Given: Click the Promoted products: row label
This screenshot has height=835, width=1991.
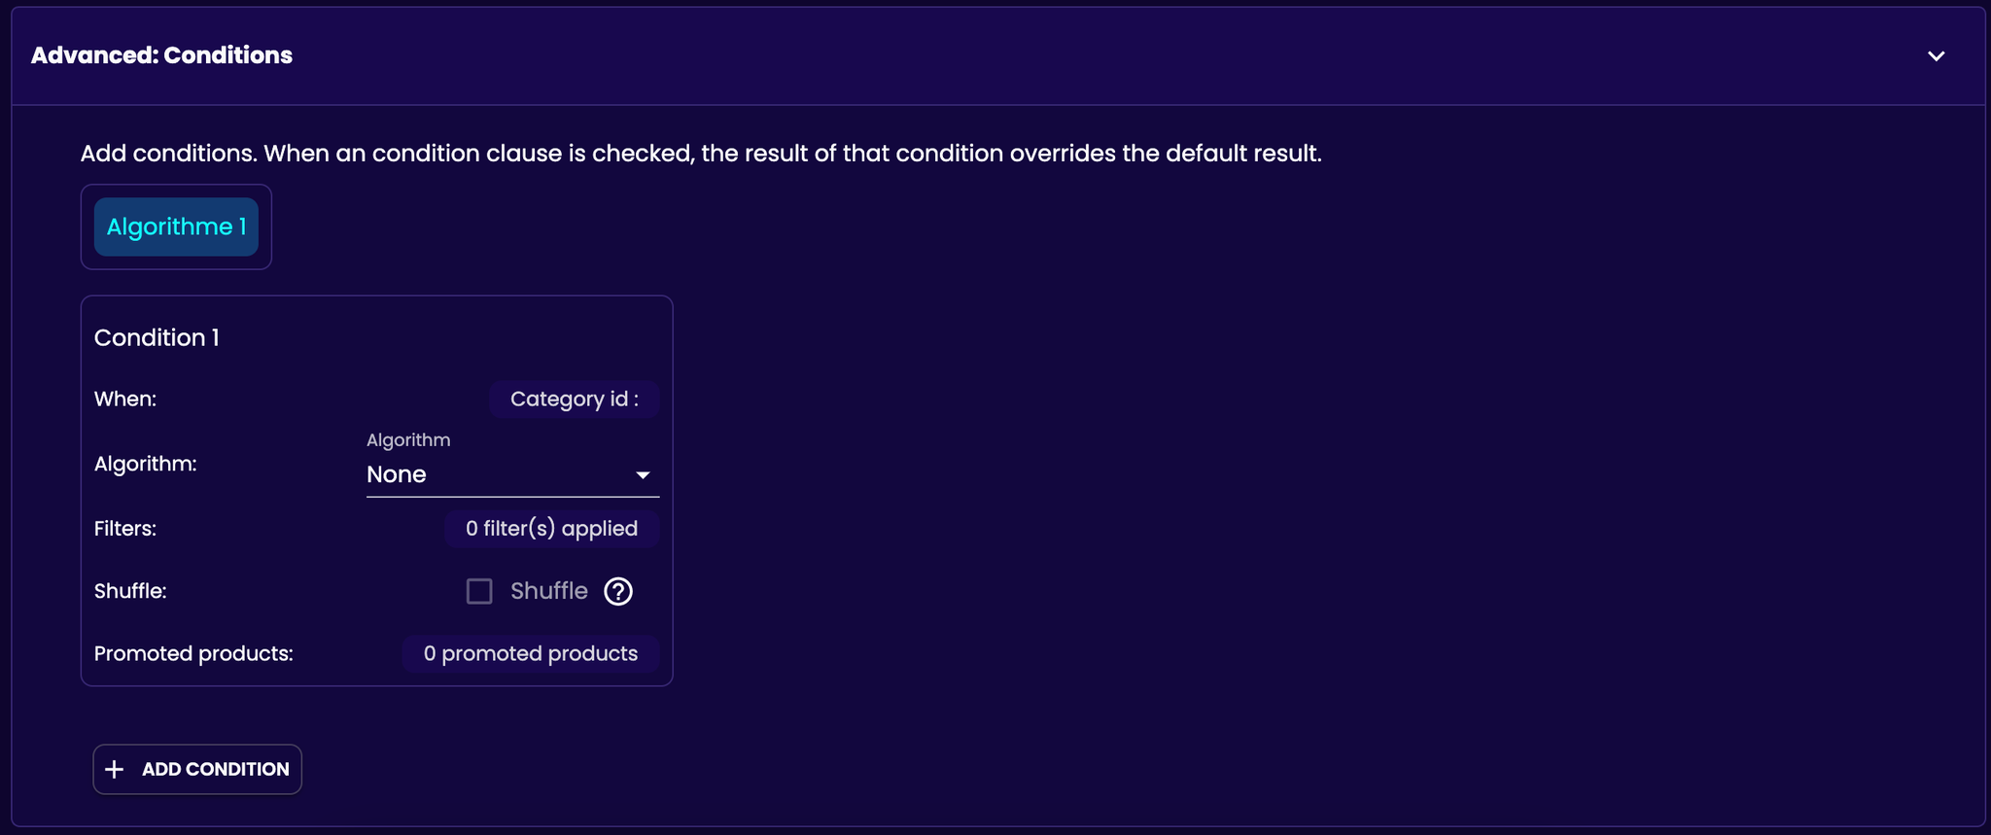Looking at the screenshot, I should 193,653.
